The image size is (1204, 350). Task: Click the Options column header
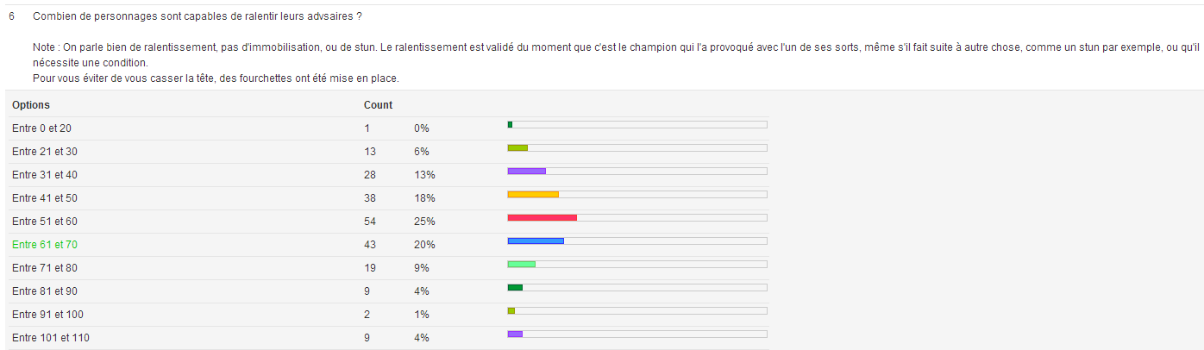pos(31,105)
